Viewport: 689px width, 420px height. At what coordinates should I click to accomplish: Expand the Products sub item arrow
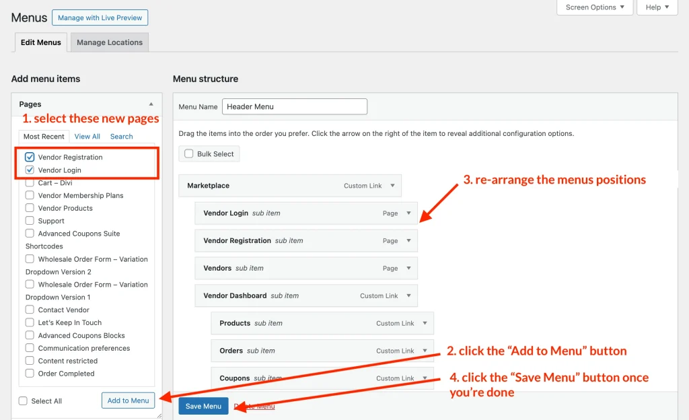[425, 323]
